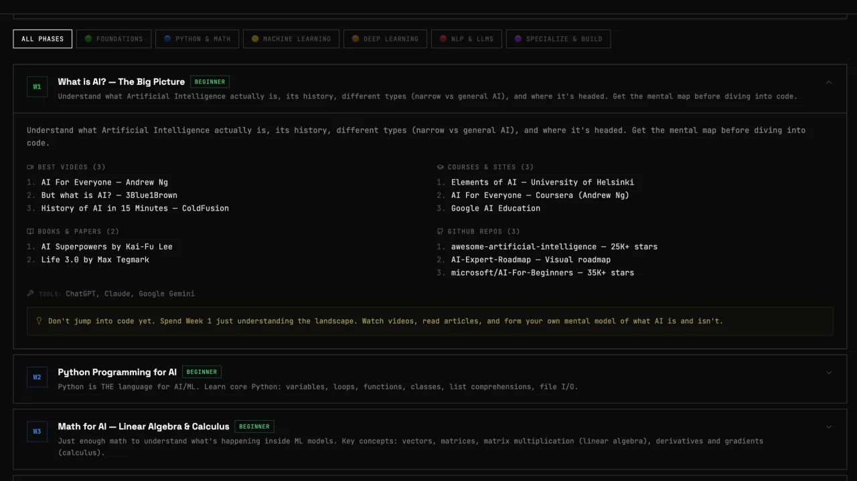The width and height of the screenshot is (857, 481).
Task: Select the All Phases filter tab
Action: pos(42,39)
